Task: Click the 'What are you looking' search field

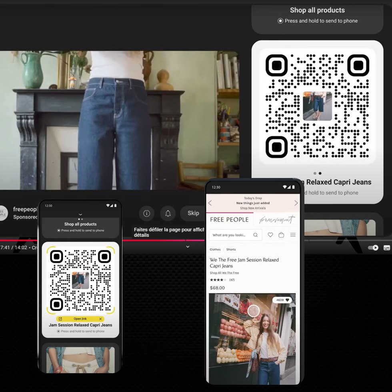Action: (x=236, y=235)
